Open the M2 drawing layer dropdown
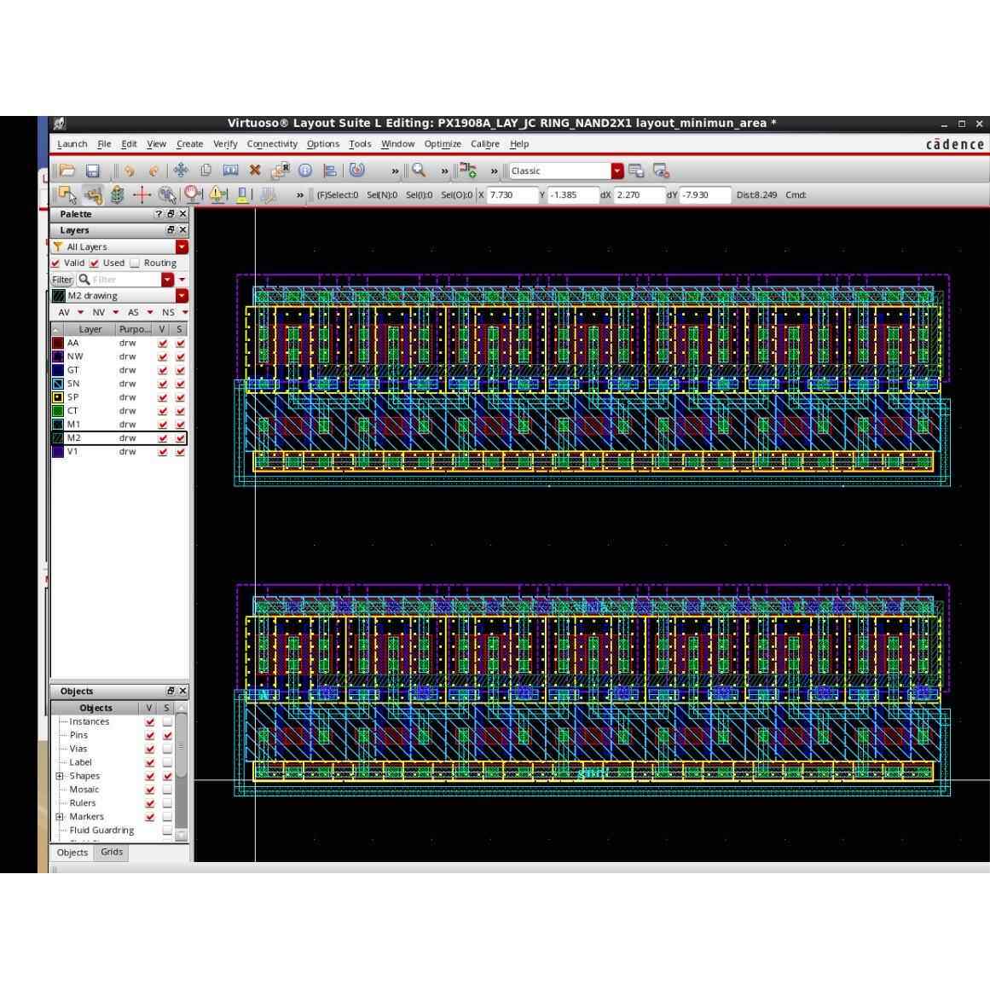This screenshot has height=990, width=990. click(x=182, y=296)
